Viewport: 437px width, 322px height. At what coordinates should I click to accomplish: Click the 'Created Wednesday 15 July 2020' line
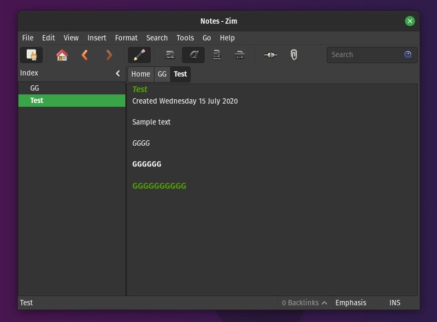pyautogui.click(x=185, y=101)
